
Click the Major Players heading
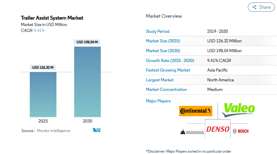click(158, 101)
